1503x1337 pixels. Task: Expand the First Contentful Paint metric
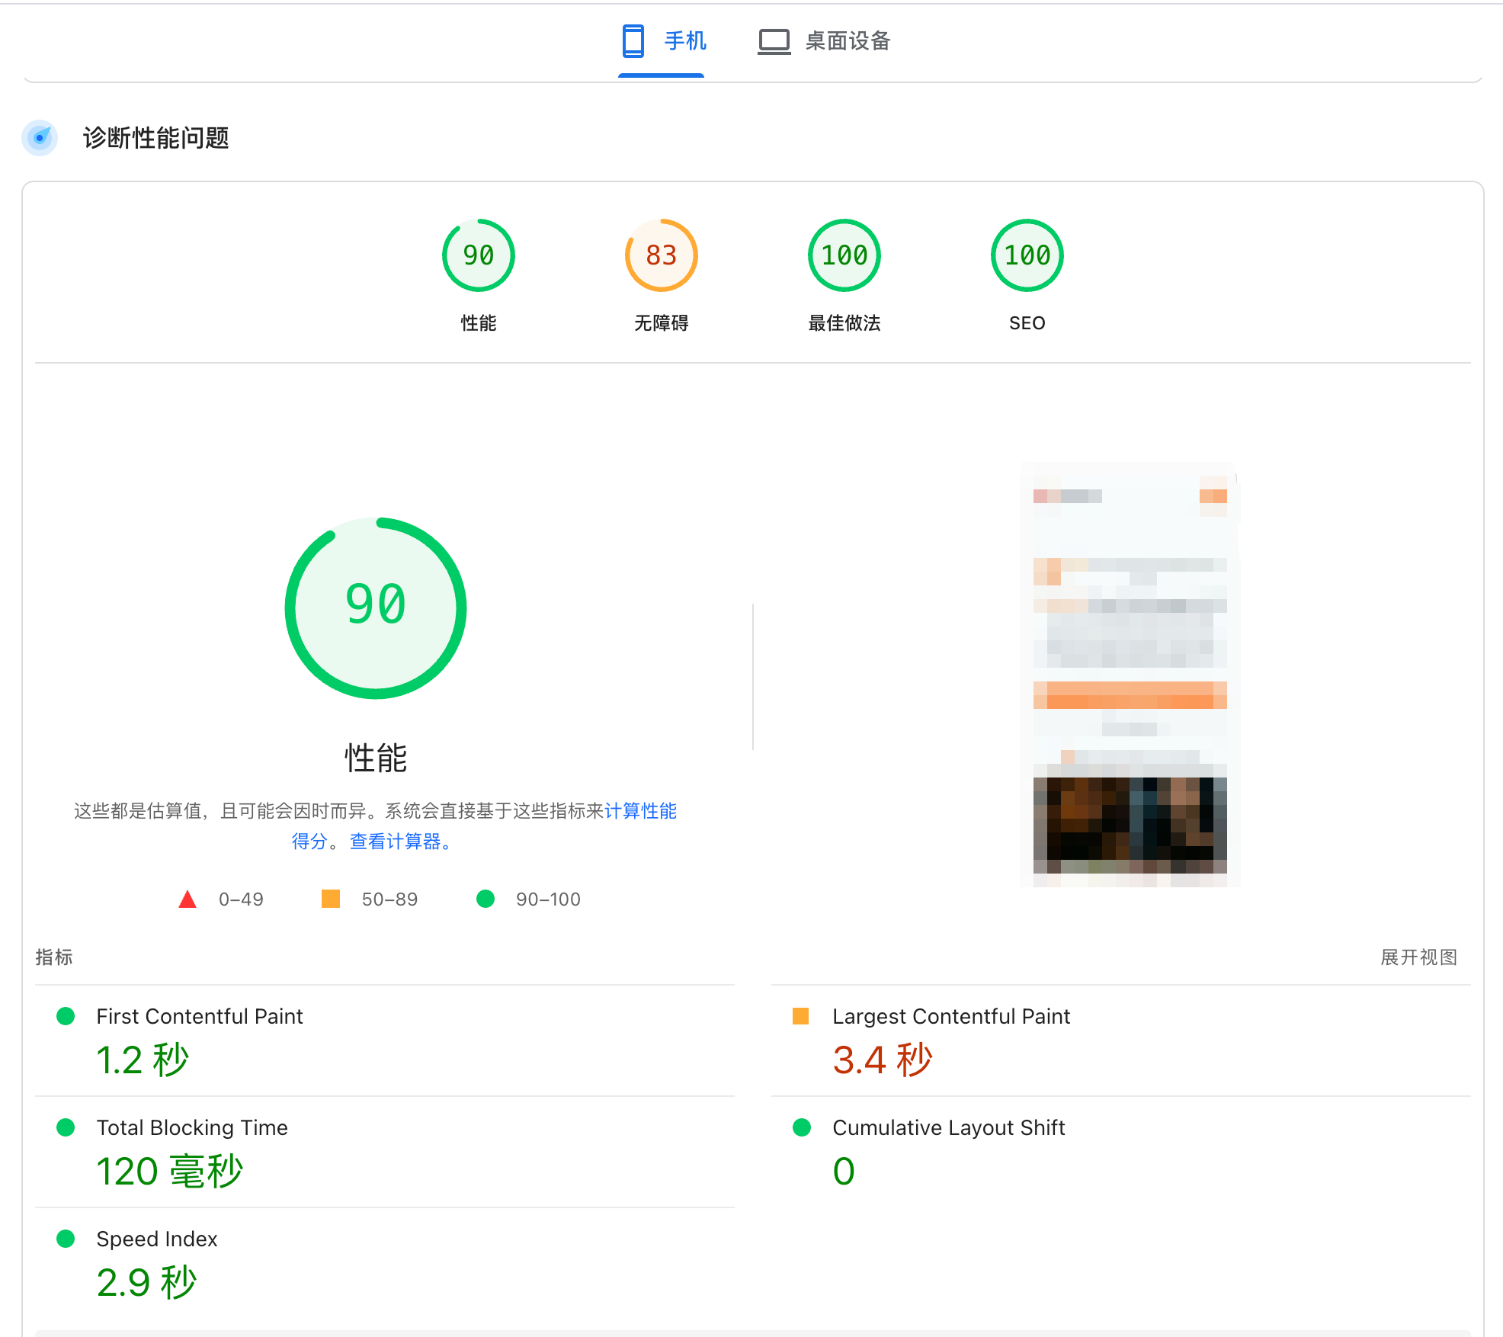[x=200, y=1017]
